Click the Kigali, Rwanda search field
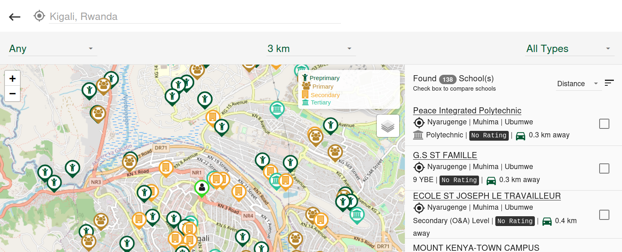The width and height of the screenshot is (622, 252). (x=194, y=17)
